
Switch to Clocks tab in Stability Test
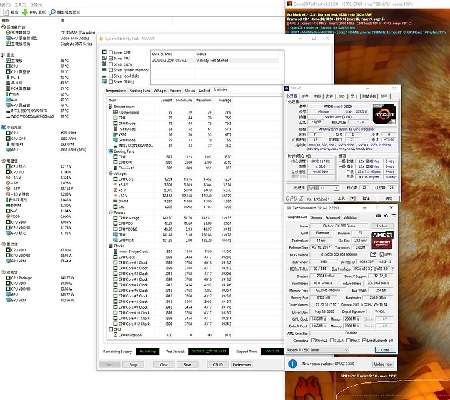click(190, 91)
